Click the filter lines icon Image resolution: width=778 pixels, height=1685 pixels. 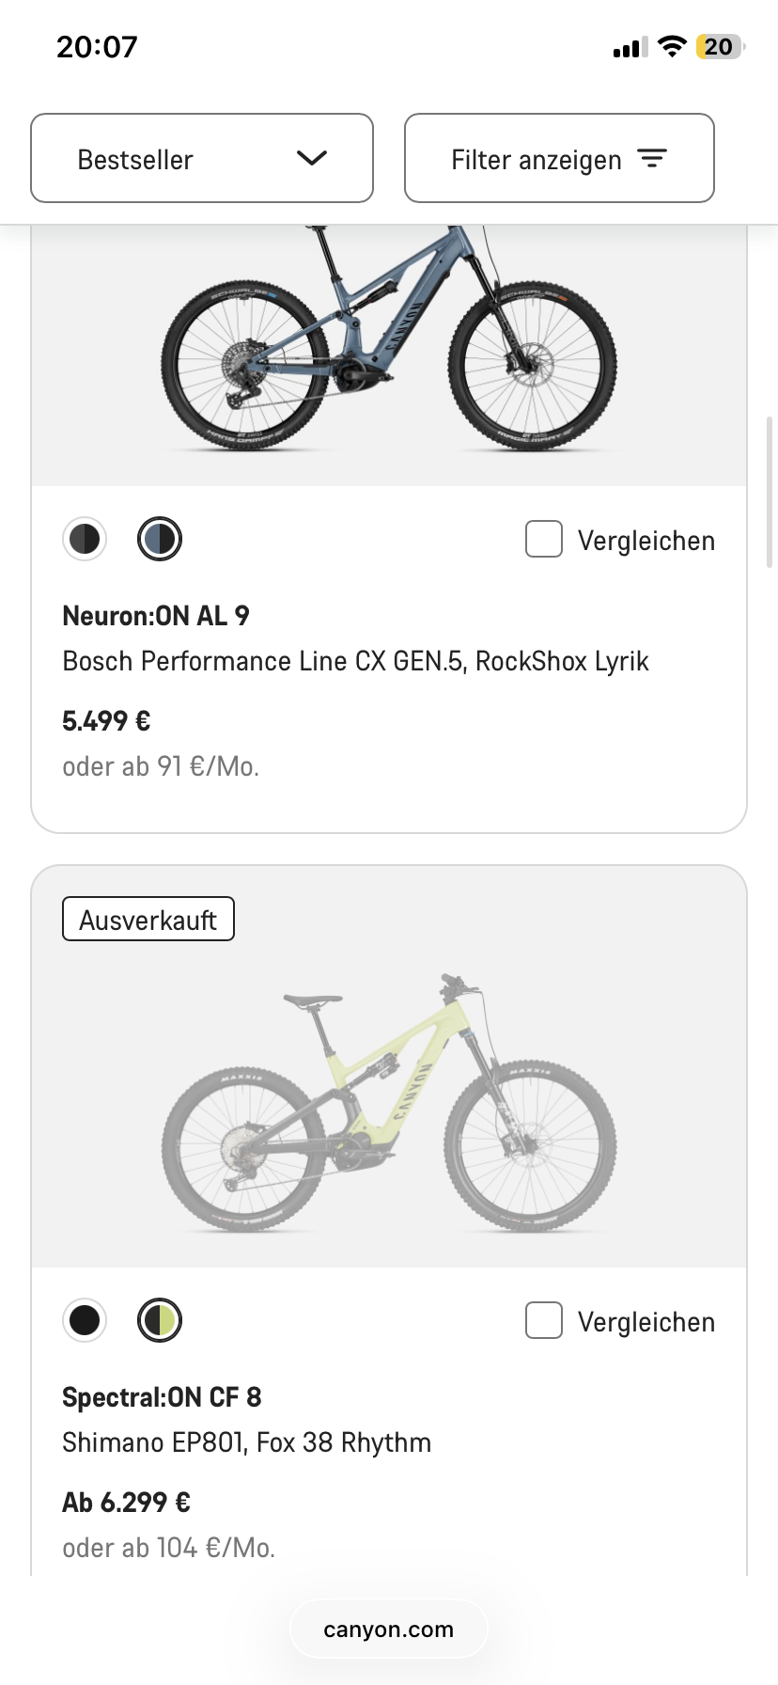[651, 158]
